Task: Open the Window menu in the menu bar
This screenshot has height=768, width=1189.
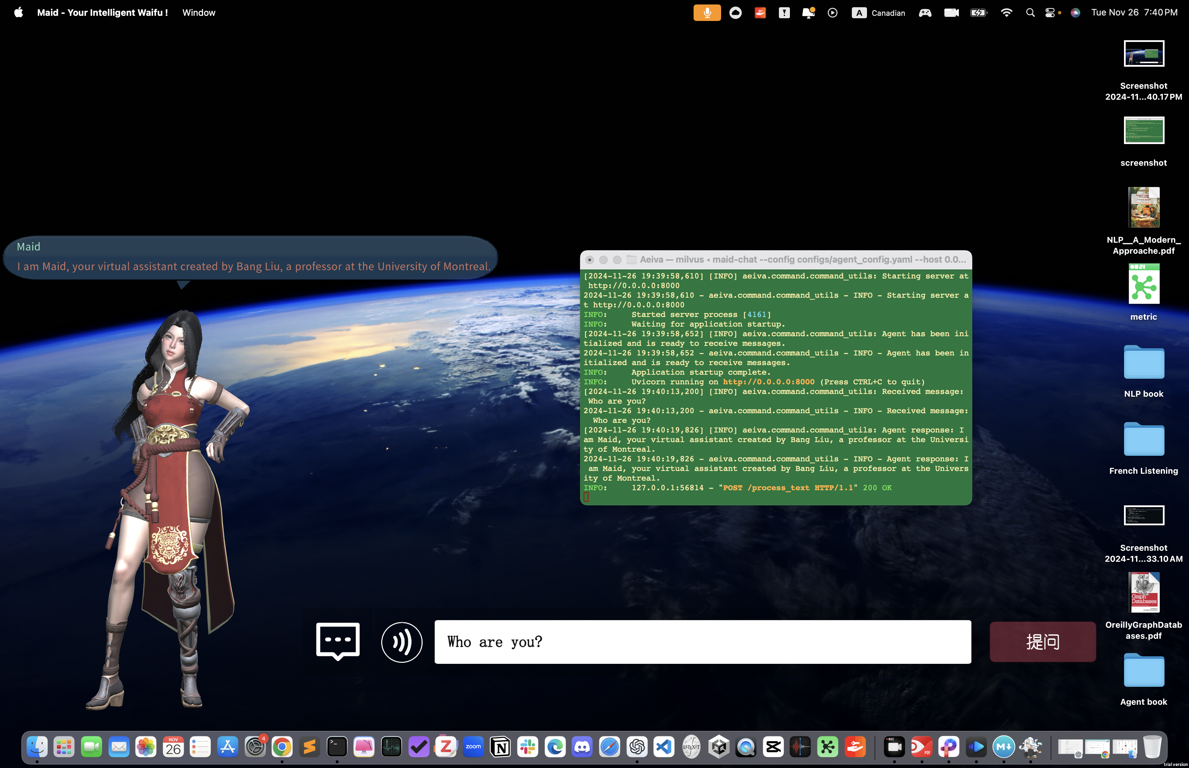Action: tap(199, 12)
